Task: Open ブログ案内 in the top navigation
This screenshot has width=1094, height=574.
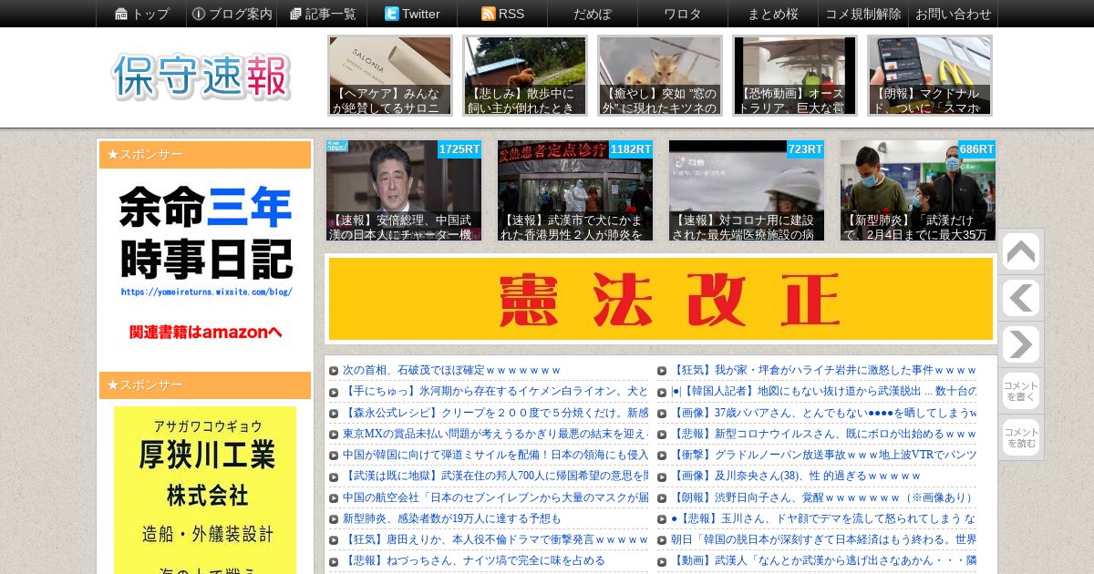Action: 232,14
